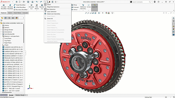This screenshot has width=175, height=98.
Task: Switch to the Sheet Metal tab
Action: pyautogui.click(x=17, y=13)
